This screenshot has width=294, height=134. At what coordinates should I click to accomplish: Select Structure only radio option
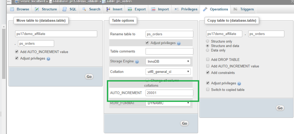coord(207,41)
